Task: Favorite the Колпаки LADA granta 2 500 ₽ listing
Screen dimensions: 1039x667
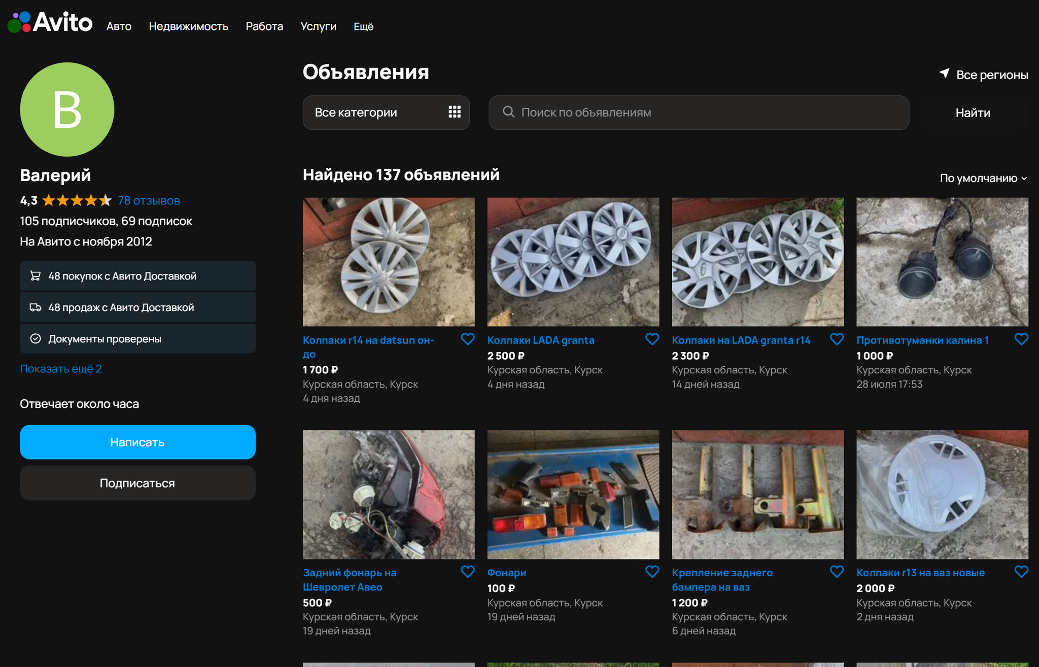Action: [x=652, y=339]
